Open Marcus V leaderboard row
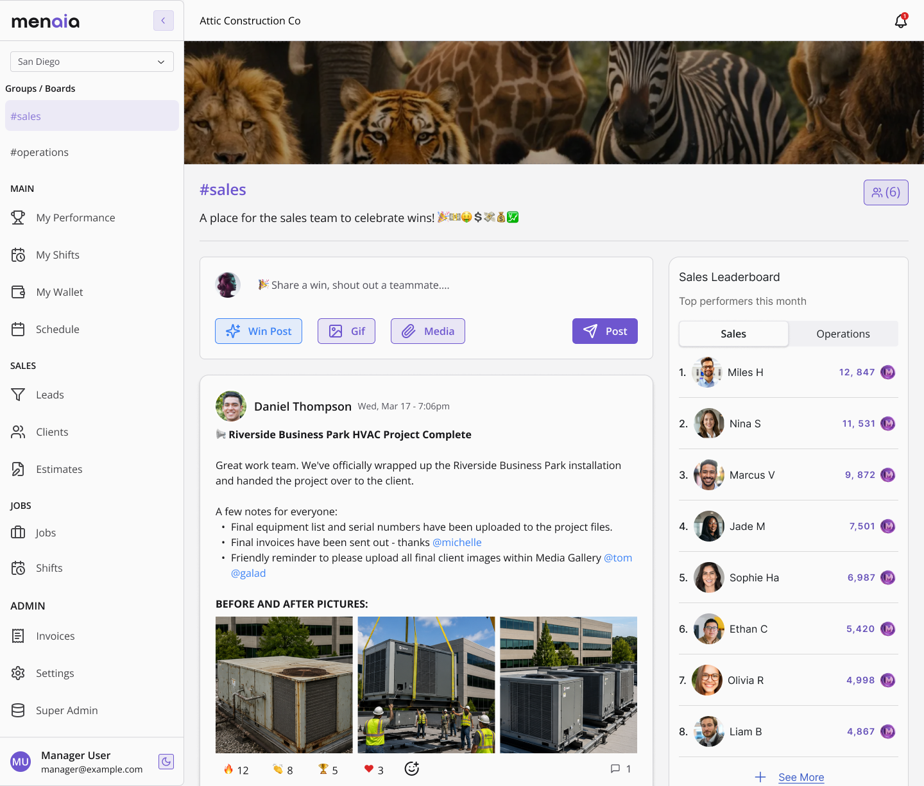Viewport: 924px width, 786px height. coord(788,475)
